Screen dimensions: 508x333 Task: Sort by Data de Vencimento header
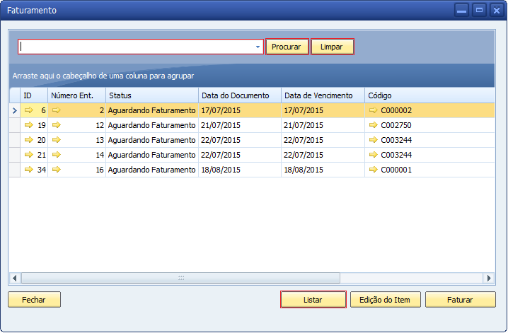(x=323, y=95)
